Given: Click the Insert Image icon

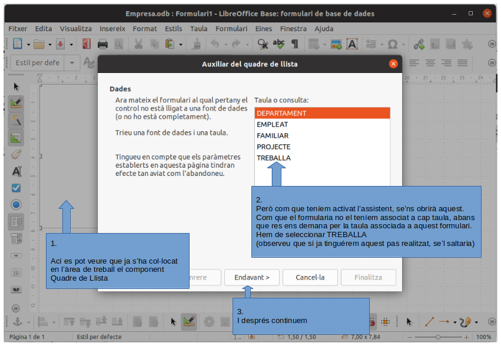Looking at the screenshot, I should (336, 44).
